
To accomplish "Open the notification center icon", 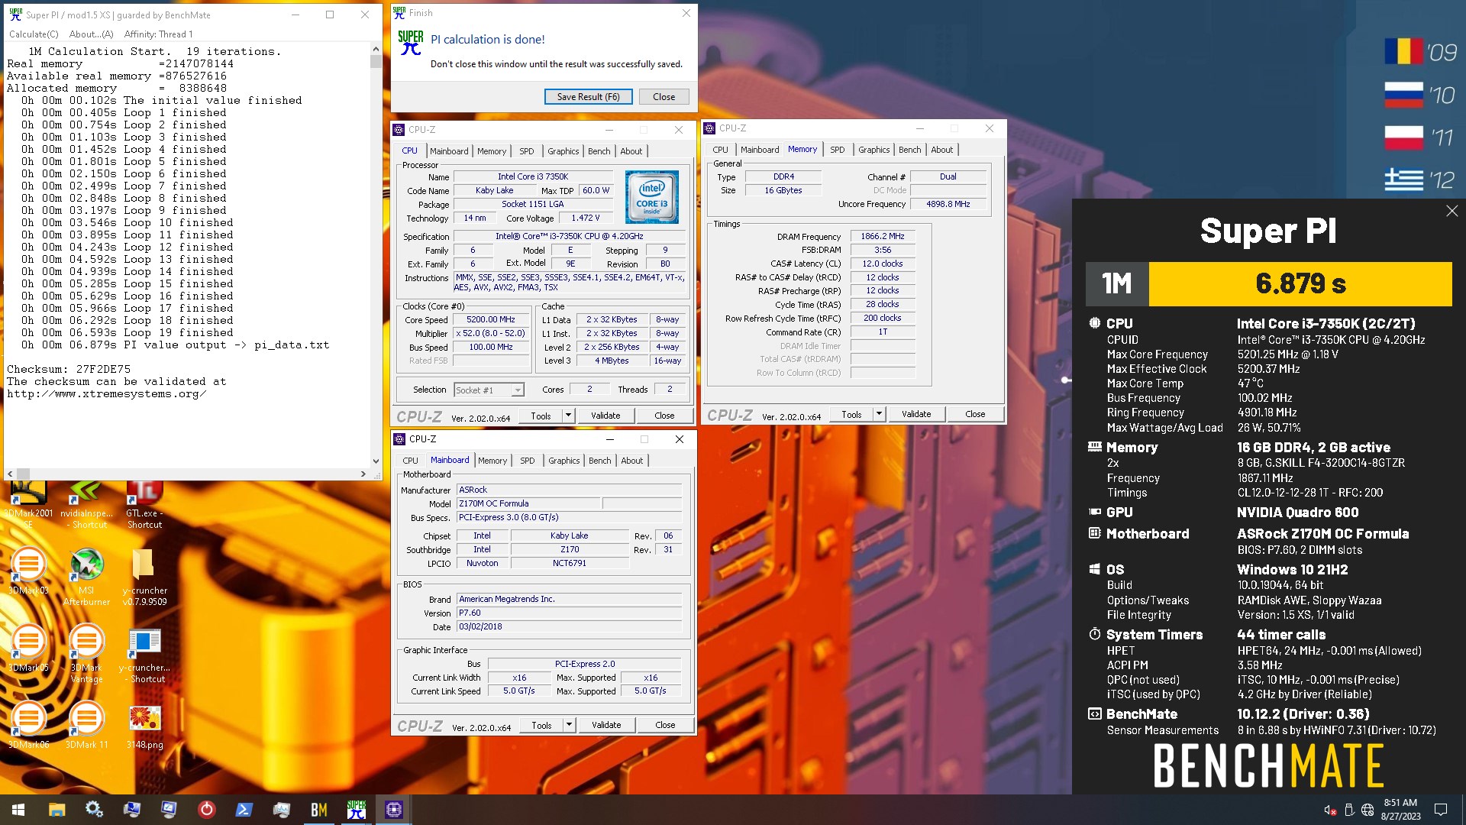I will coord(1441,810).
